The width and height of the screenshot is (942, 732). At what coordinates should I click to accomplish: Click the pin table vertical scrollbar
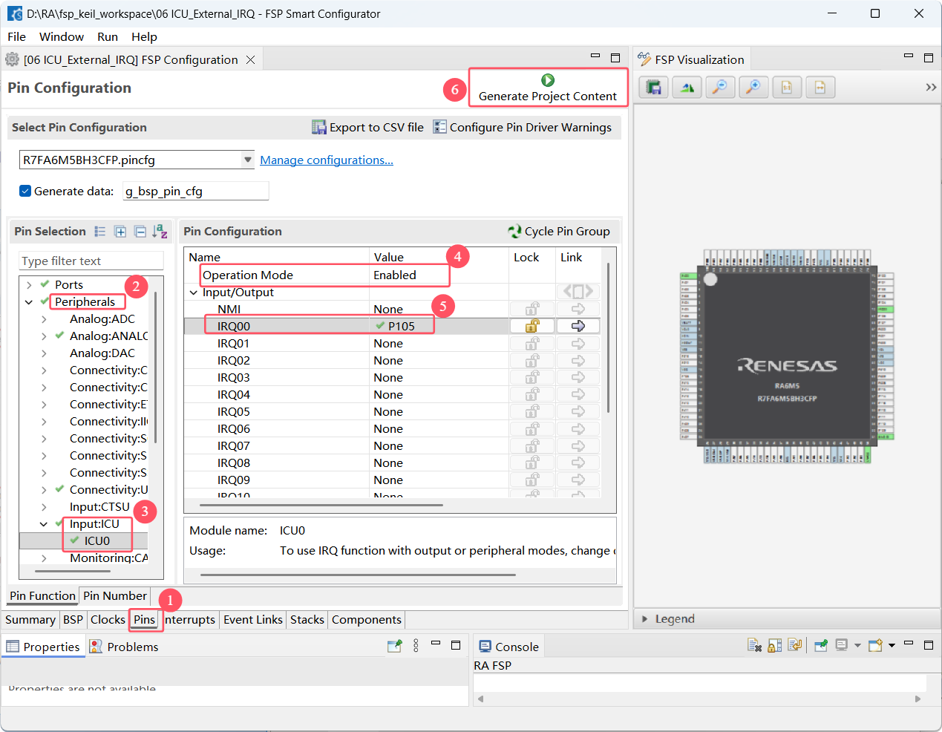click(608, 338)
